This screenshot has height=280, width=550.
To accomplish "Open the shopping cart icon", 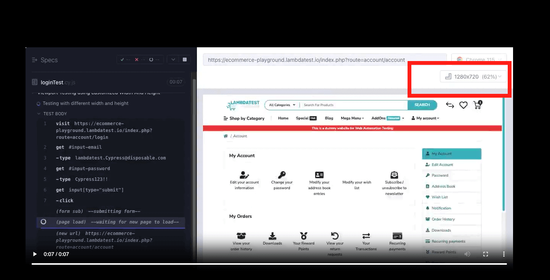I will (477, 105).
